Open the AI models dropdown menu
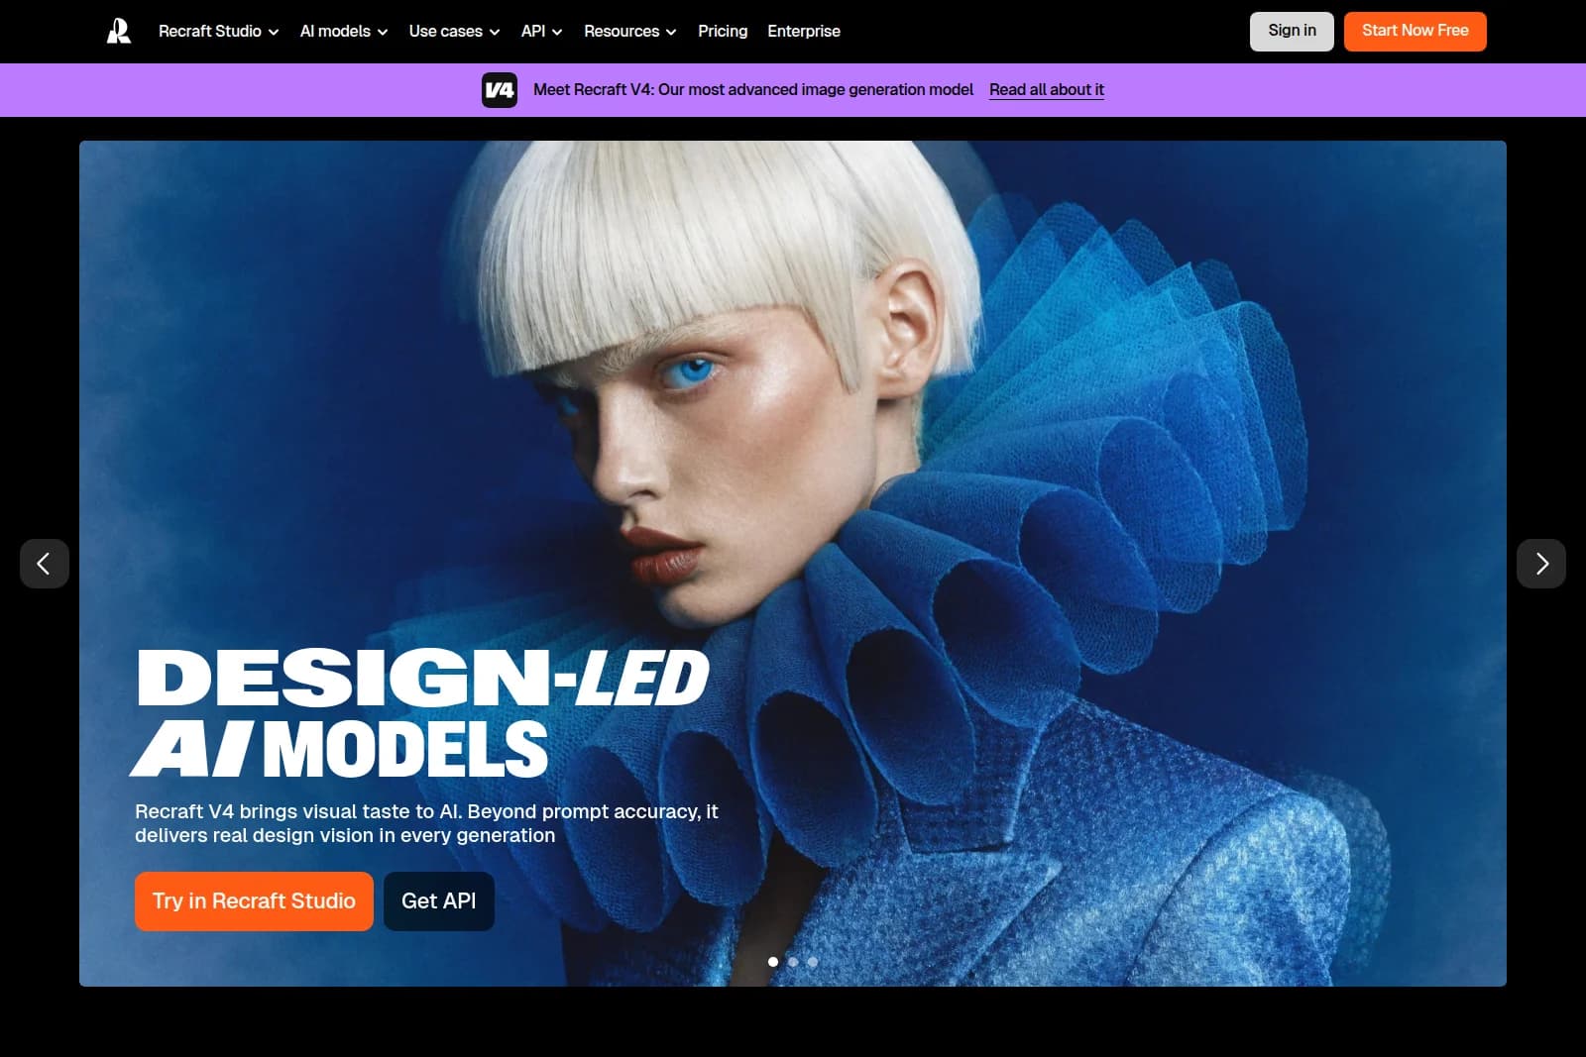Image resolution: width=1586 pixels, height=1057 pixels. [x=337, y=32]
